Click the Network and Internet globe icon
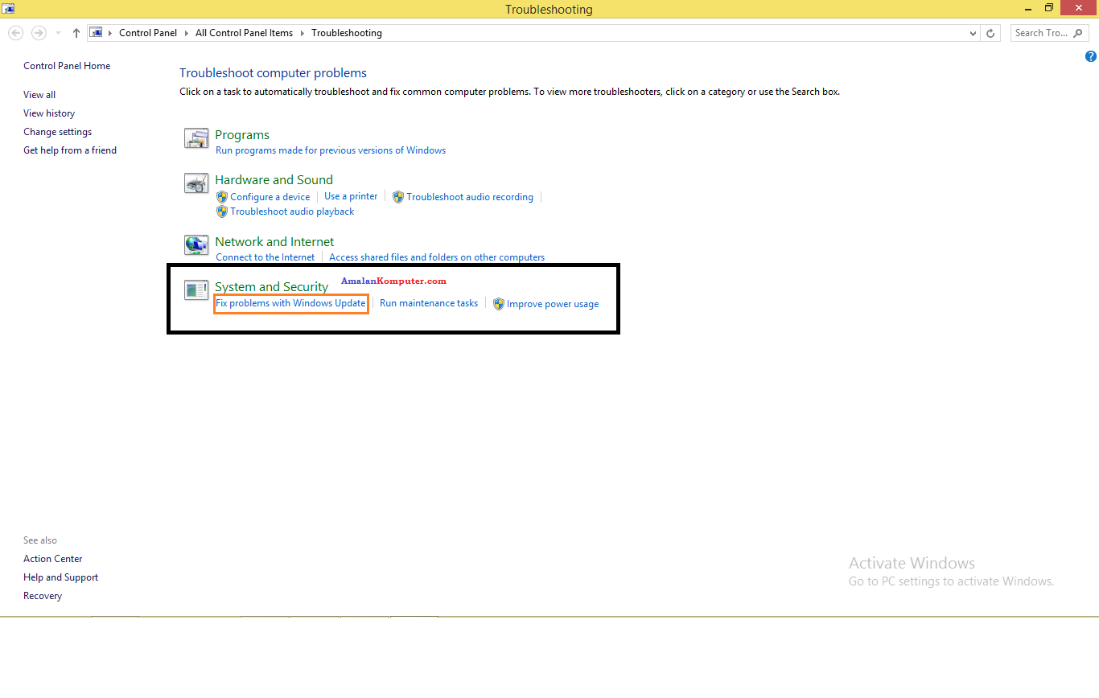The image size is (1099, 698). (x=196, y=244)
